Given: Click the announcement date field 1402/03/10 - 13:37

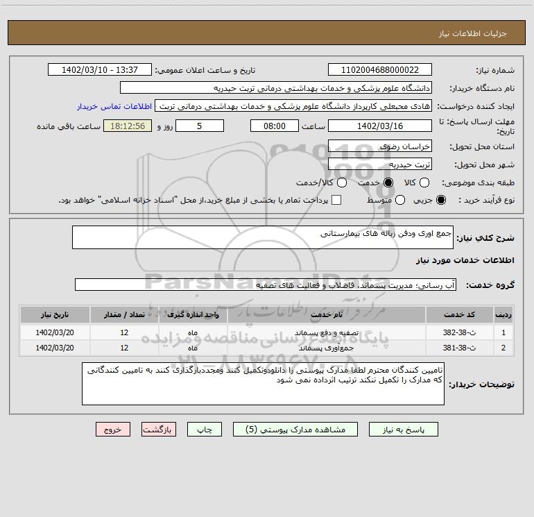Looking at the screenshot, I should (x=100, y=70).
